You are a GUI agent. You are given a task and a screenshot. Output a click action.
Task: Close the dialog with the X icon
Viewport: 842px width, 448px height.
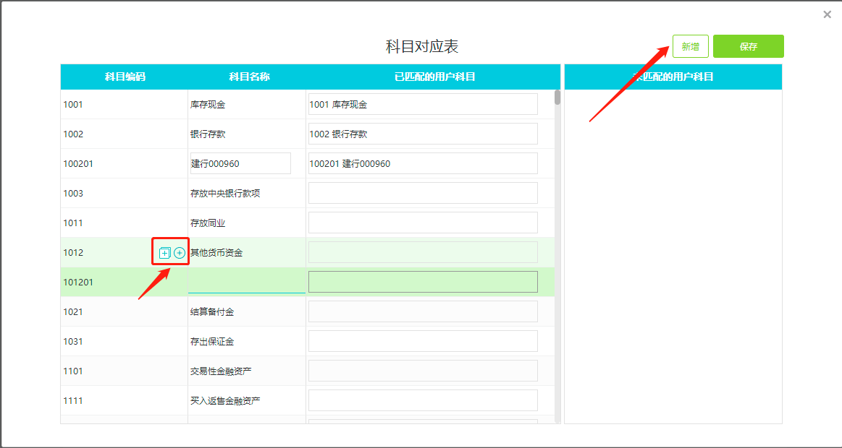pyautogui.click(x=827, y=14)
